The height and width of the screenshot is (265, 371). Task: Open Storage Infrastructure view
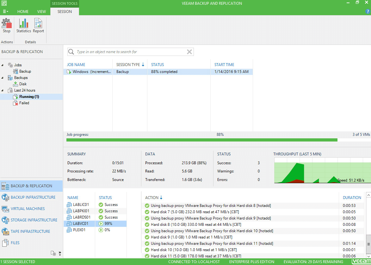coord(34,220)
